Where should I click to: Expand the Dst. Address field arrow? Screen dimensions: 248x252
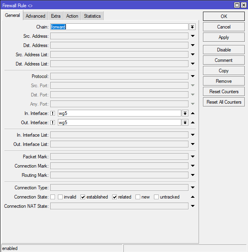[193, 45]
